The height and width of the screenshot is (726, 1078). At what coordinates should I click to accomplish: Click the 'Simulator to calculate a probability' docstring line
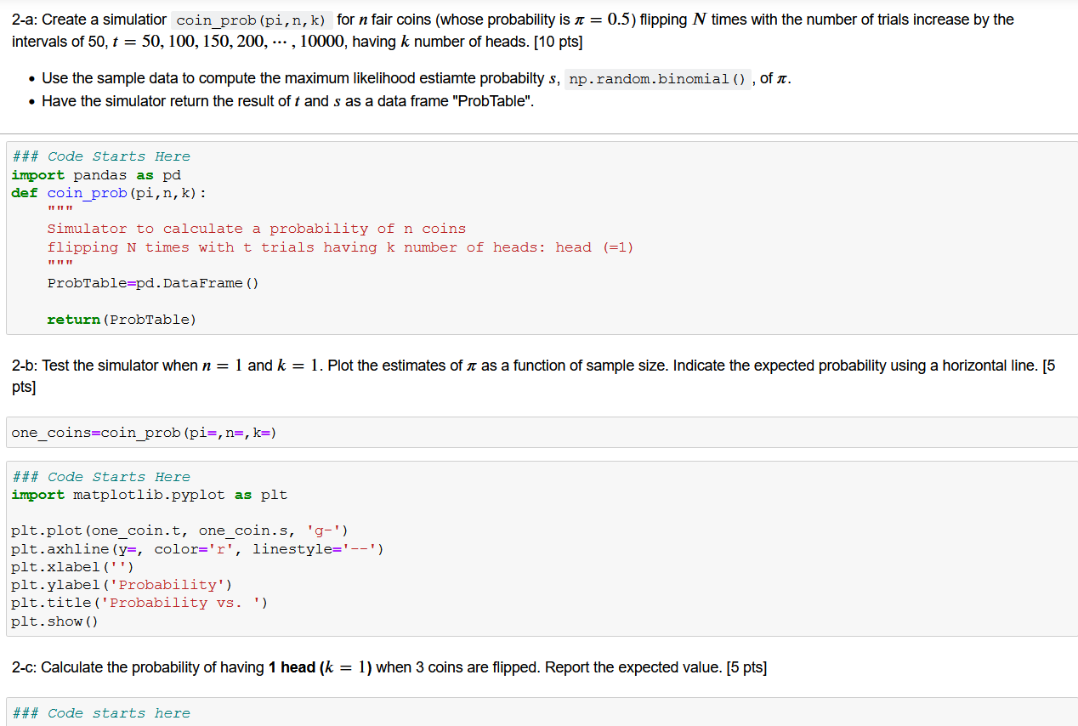(x=257, y=229)
